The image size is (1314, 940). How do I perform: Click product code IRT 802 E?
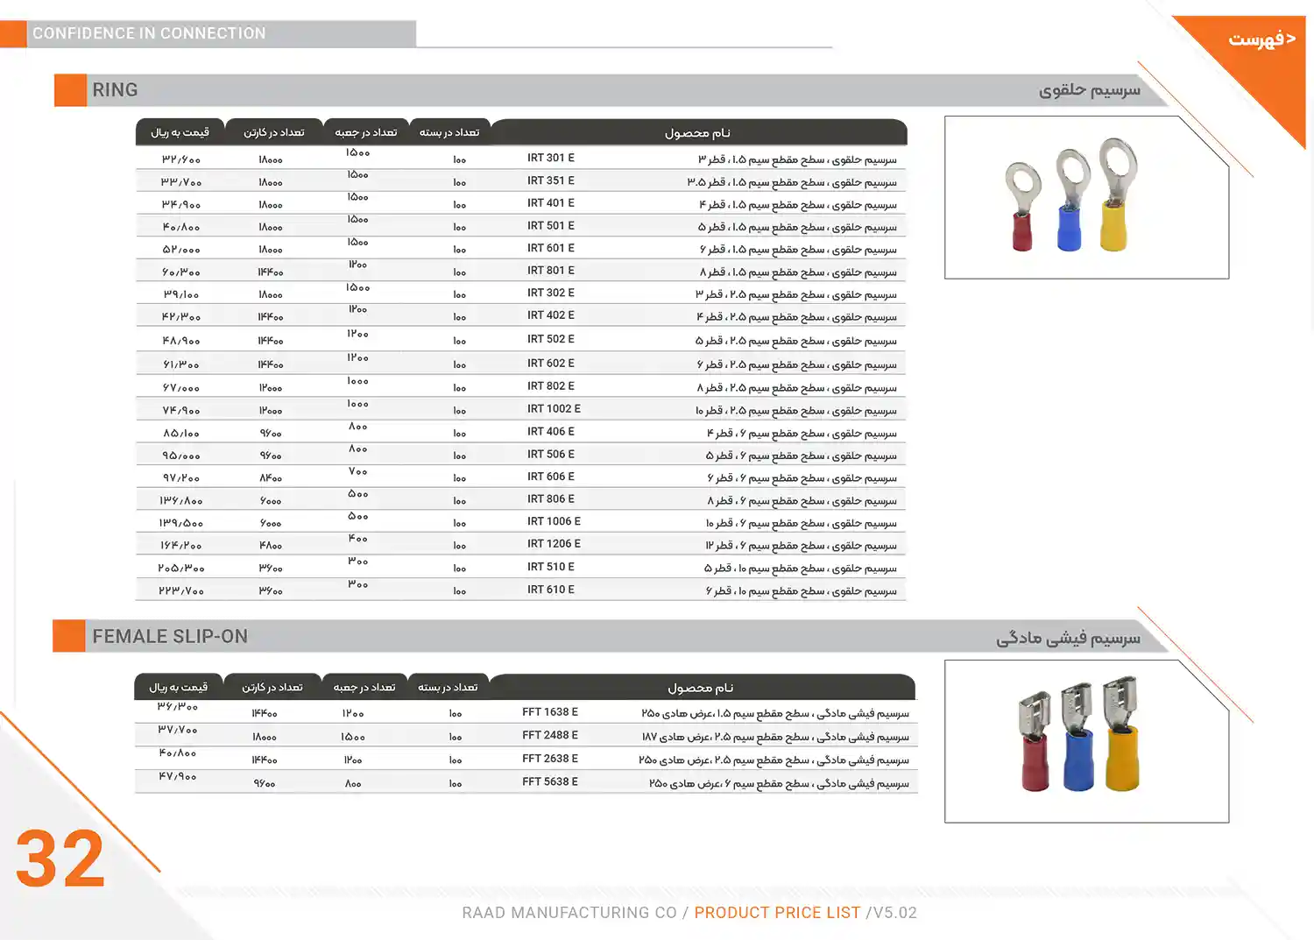tap(551, 386)
